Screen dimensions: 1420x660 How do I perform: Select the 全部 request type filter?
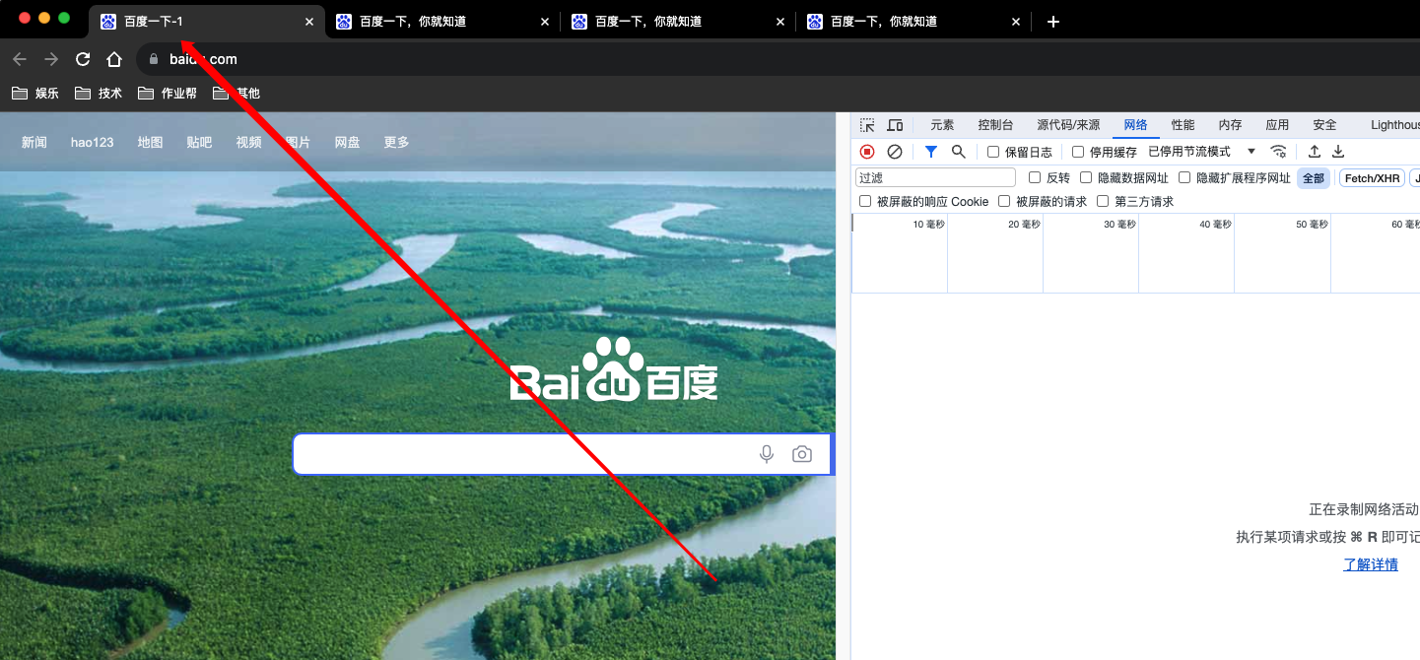1314,178
